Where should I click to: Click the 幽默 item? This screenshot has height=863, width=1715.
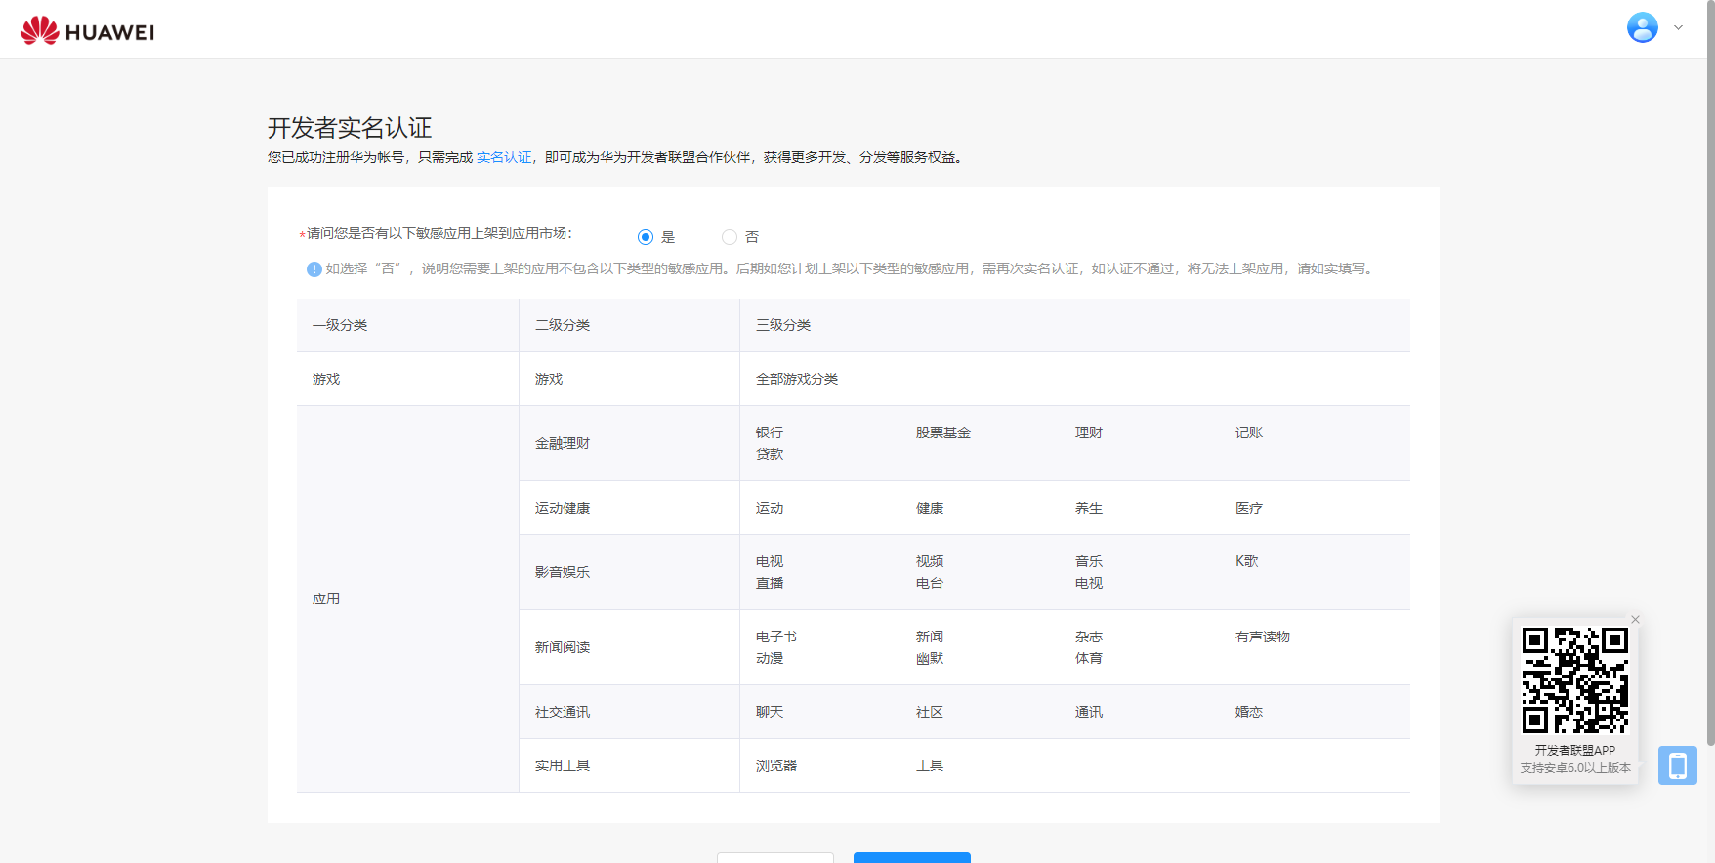930,658
